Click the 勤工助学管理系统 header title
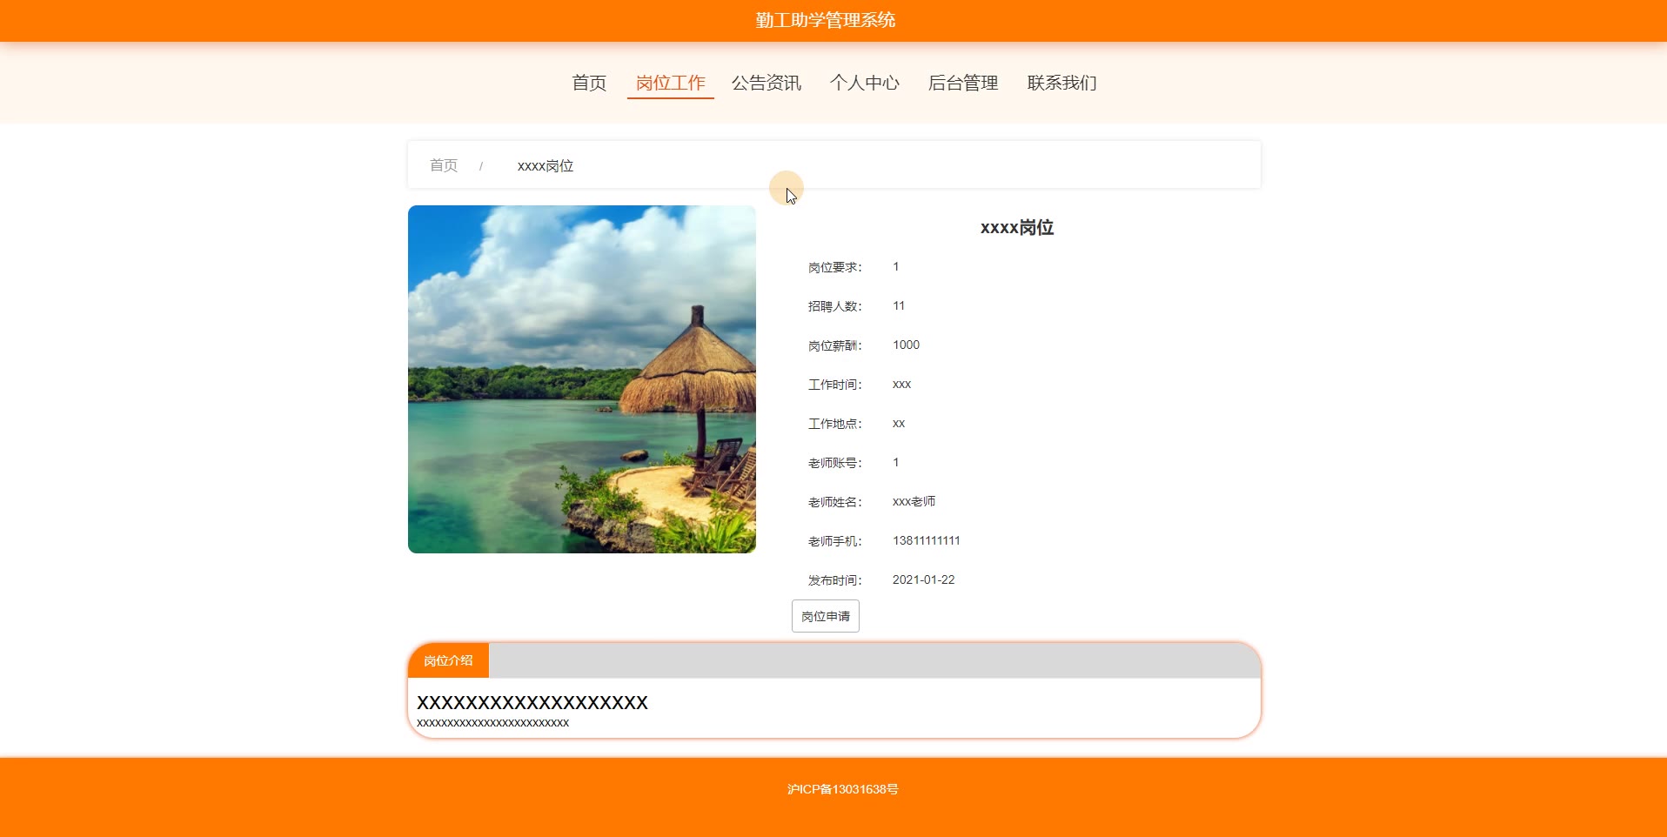This screenshot has height=837, width=1667. (x=826, y=20)
